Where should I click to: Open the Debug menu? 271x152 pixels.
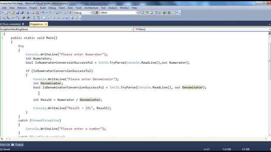coord(52,8)
